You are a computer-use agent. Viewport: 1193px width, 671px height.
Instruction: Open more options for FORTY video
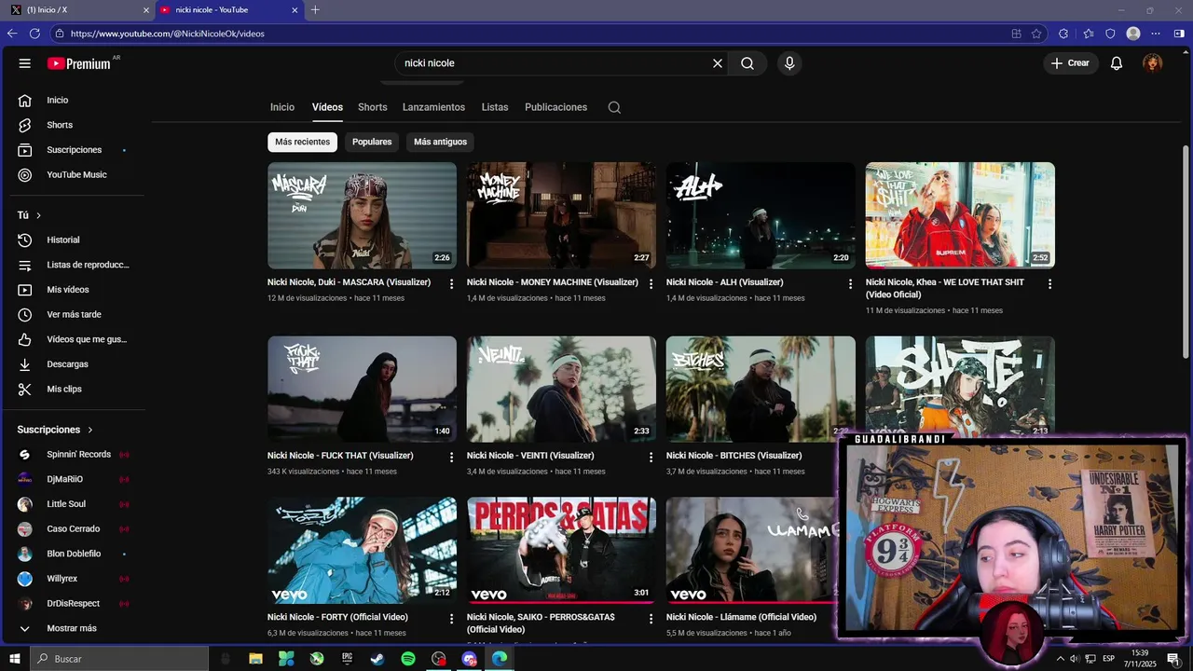451,618
